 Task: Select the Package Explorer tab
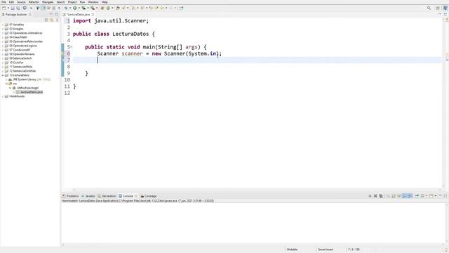coord(16,14)
